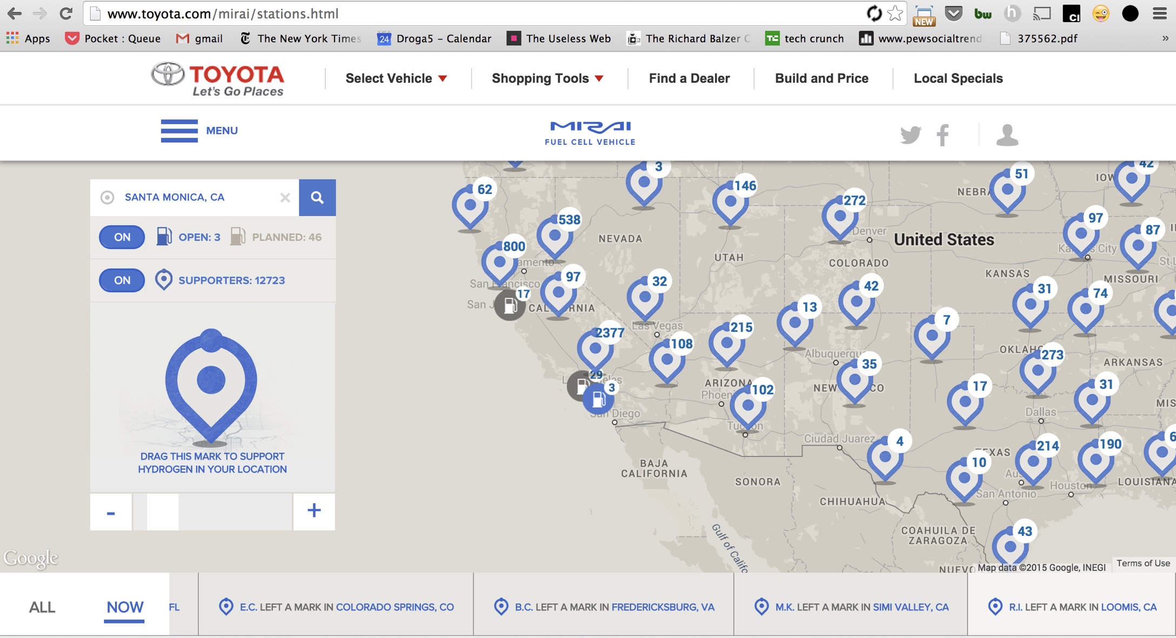Toggle the supporters ON switch

[x=122, y=280]
